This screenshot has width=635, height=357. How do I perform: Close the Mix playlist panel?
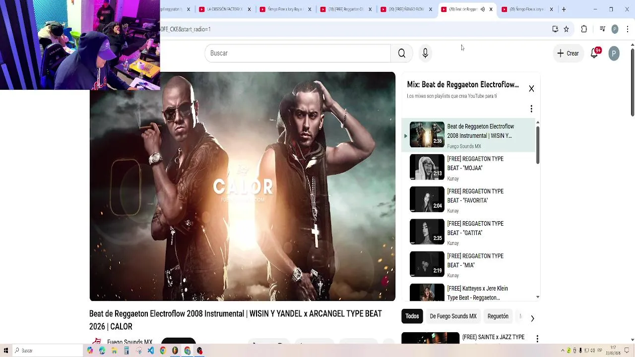(x=531, y=89)
